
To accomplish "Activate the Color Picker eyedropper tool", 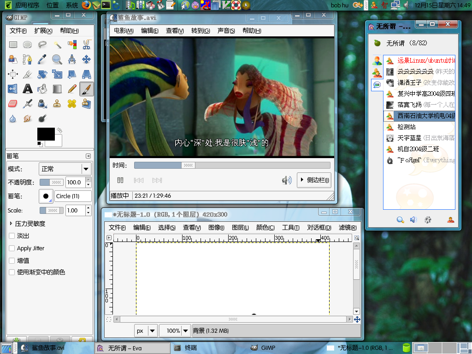I will pyautogui.click(x=42, y=59).
